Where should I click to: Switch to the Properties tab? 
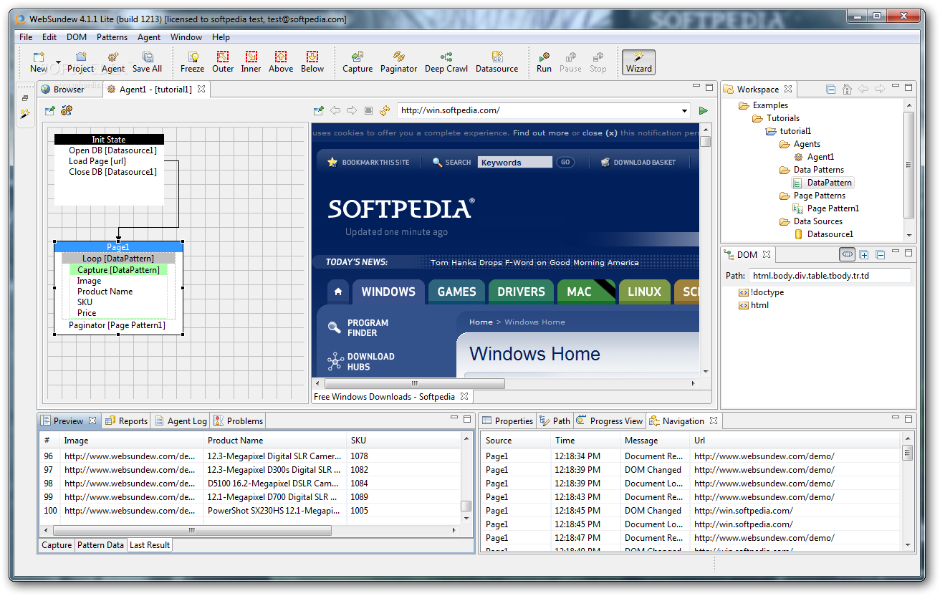[507, 421]
